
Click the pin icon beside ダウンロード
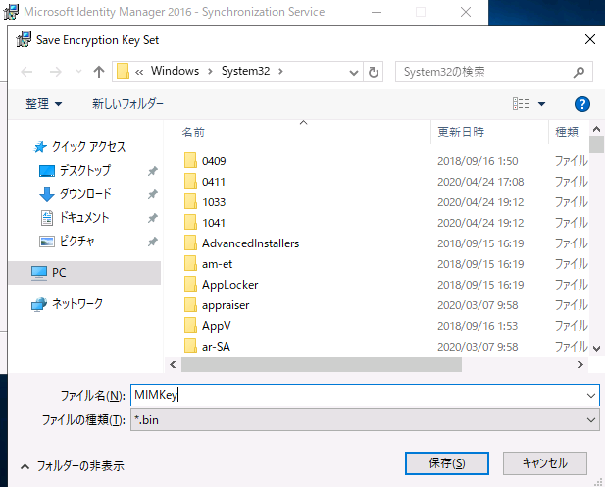point(153,194)
